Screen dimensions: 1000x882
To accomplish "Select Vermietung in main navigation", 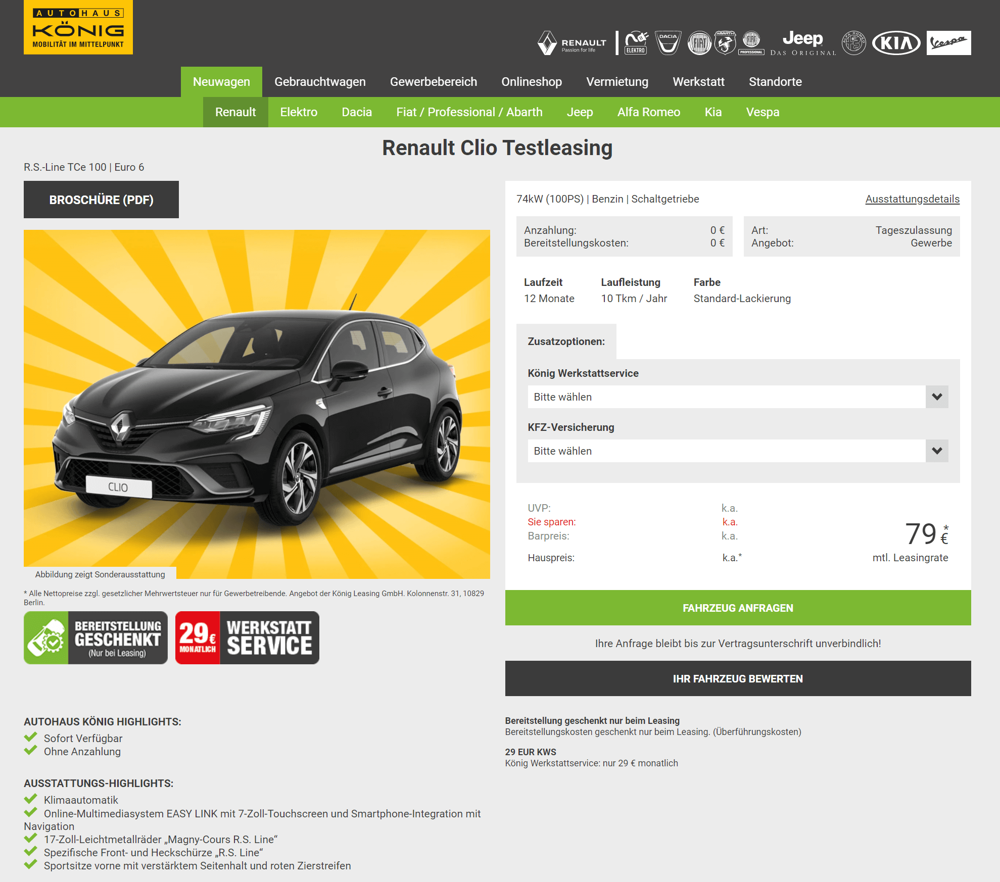I will point(617,82).
